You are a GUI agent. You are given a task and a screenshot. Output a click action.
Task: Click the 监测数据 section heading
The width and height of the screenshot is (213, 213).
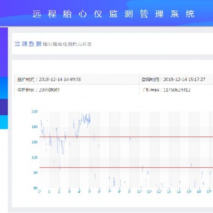28,44
